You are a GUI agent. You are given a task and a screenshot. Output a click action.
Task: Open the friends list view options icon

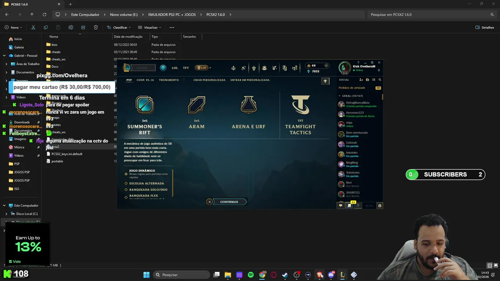click(373, 80)
